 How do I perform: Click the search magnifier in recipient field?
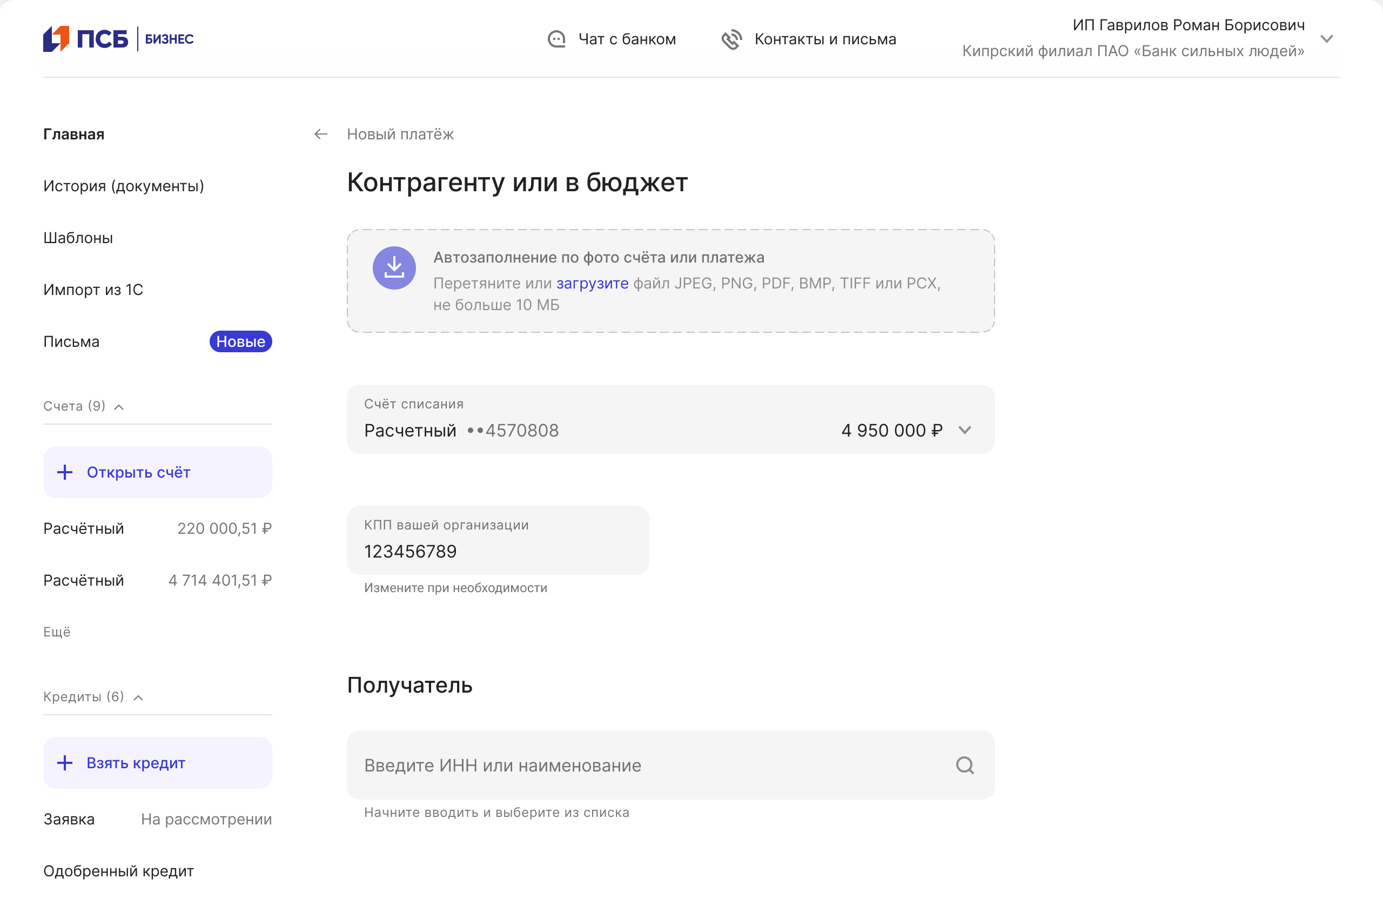(965, 766)
